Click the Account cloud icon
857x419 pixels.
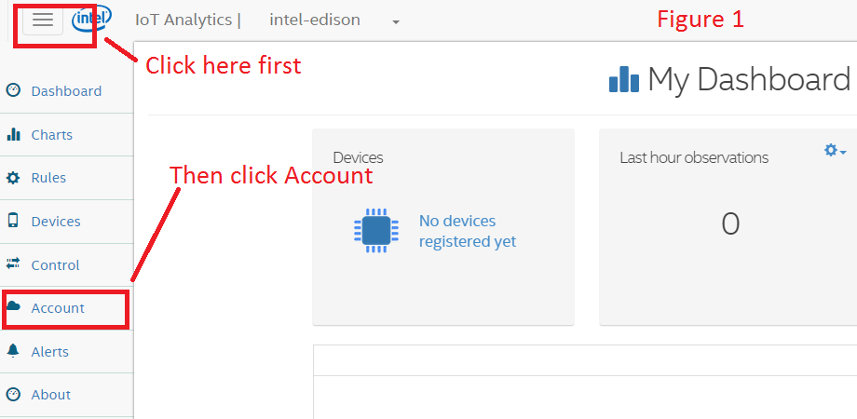(13, 306)
